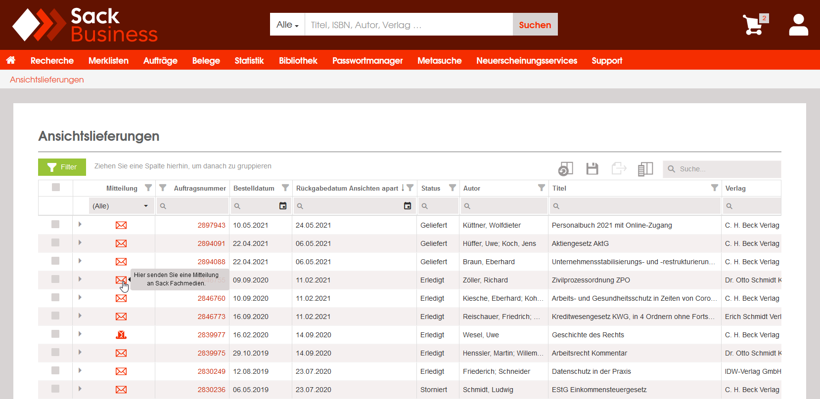Open Bestelldatum filter calendar picker
The height and width of the screenshot is (399, 820).
(283, 206)
